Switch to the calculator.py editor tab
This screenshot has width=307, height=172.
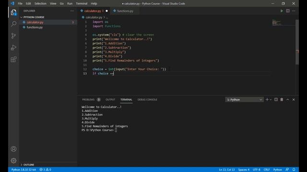[x=93, y=11]
